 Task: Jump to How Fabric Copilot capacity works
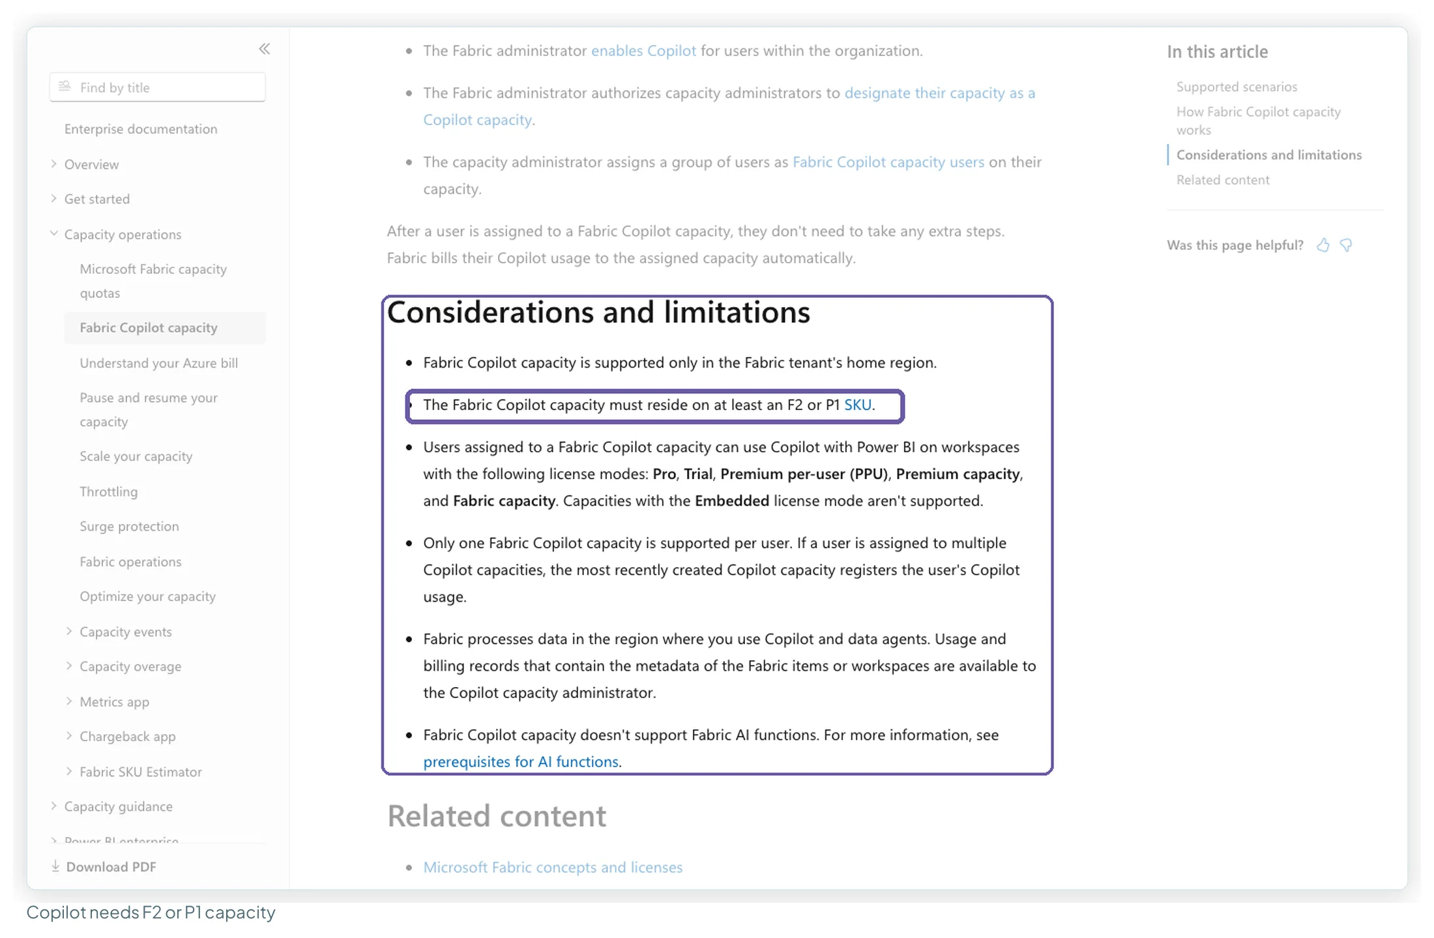pos(1258,121)
